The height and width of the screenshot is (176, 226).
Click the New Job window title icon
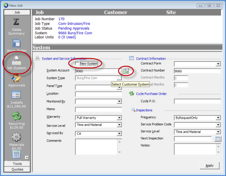[x=6, y=5]
